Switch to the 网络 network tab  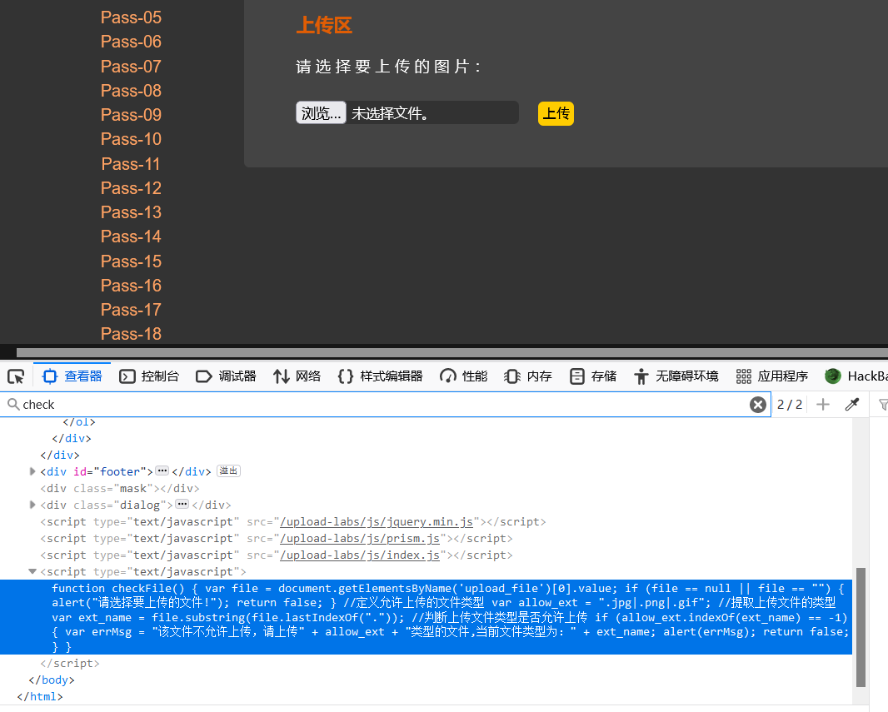coord(297,376)
